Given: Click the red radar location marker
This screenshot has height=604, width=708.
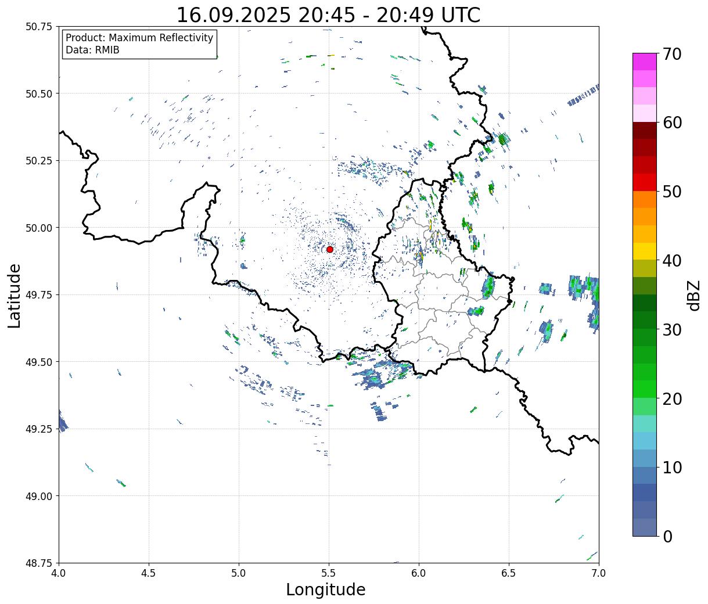Looking at the screenshot, I should point(329,249).
